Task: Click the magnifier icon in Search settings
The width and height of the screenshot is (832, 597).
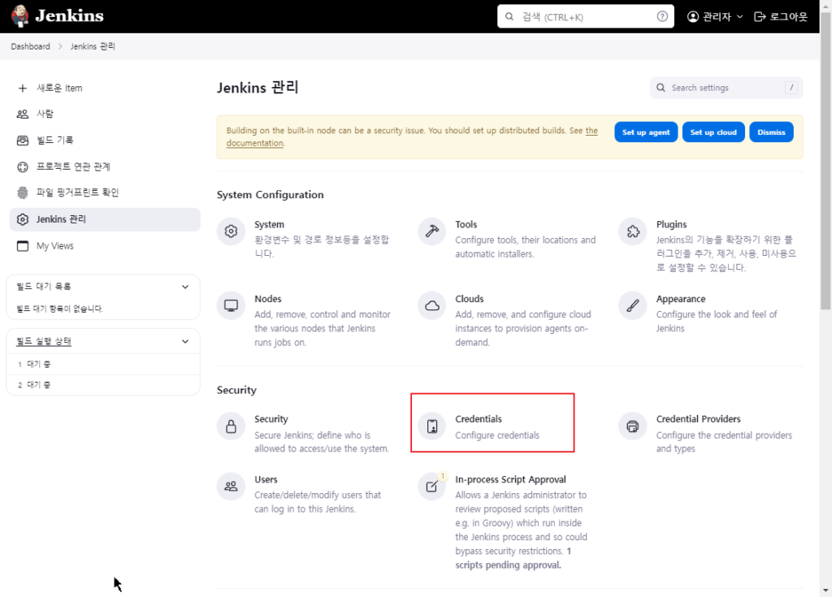Action: coord(661,88)
